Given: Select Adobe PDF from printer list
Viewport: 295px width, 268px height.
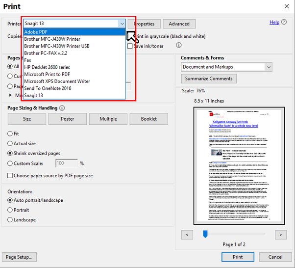Looking at the screenshot, I should click(x=74, y=32).
